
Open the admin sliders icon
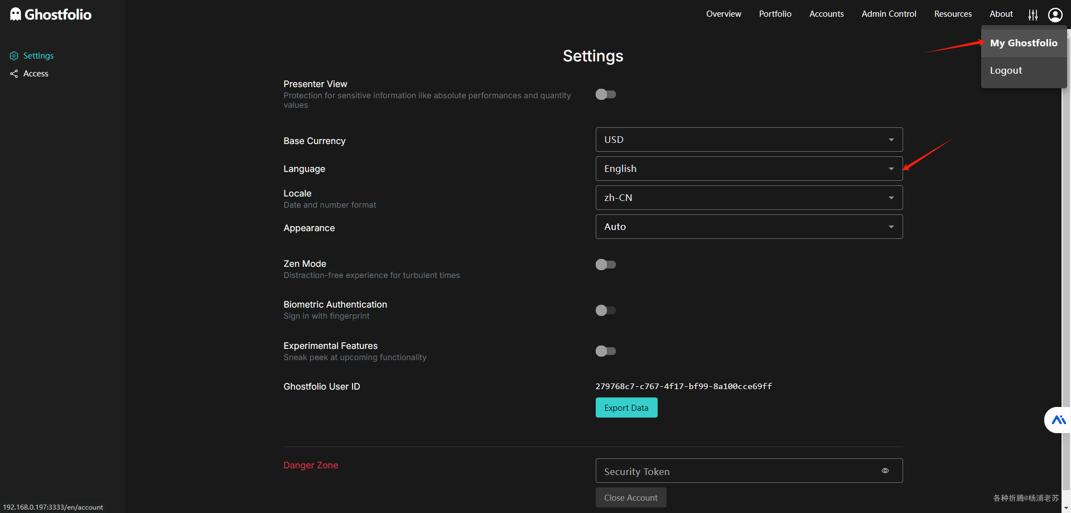pos(1033,15)
